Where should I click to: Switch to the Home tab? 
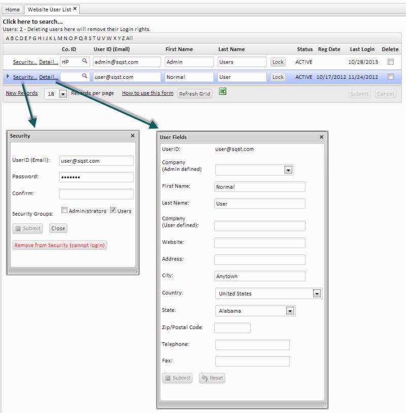(12, 9)
